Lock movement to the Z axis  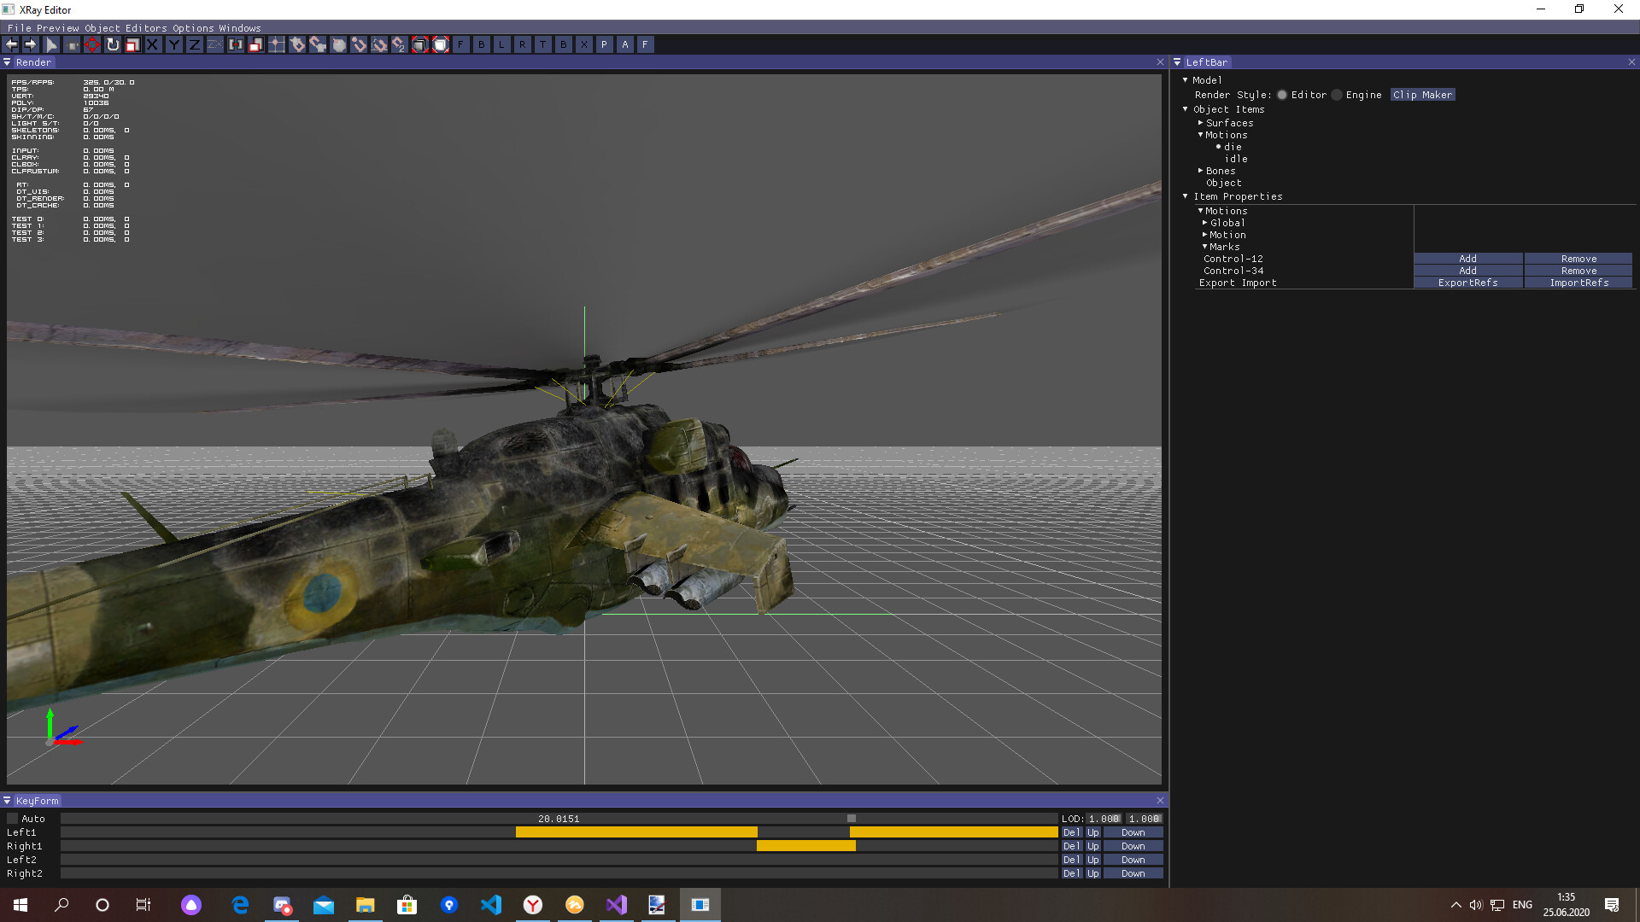(x=195, y=44)
